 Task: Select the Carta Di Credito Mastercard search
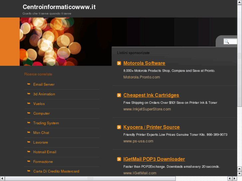[x=56, y=171]
